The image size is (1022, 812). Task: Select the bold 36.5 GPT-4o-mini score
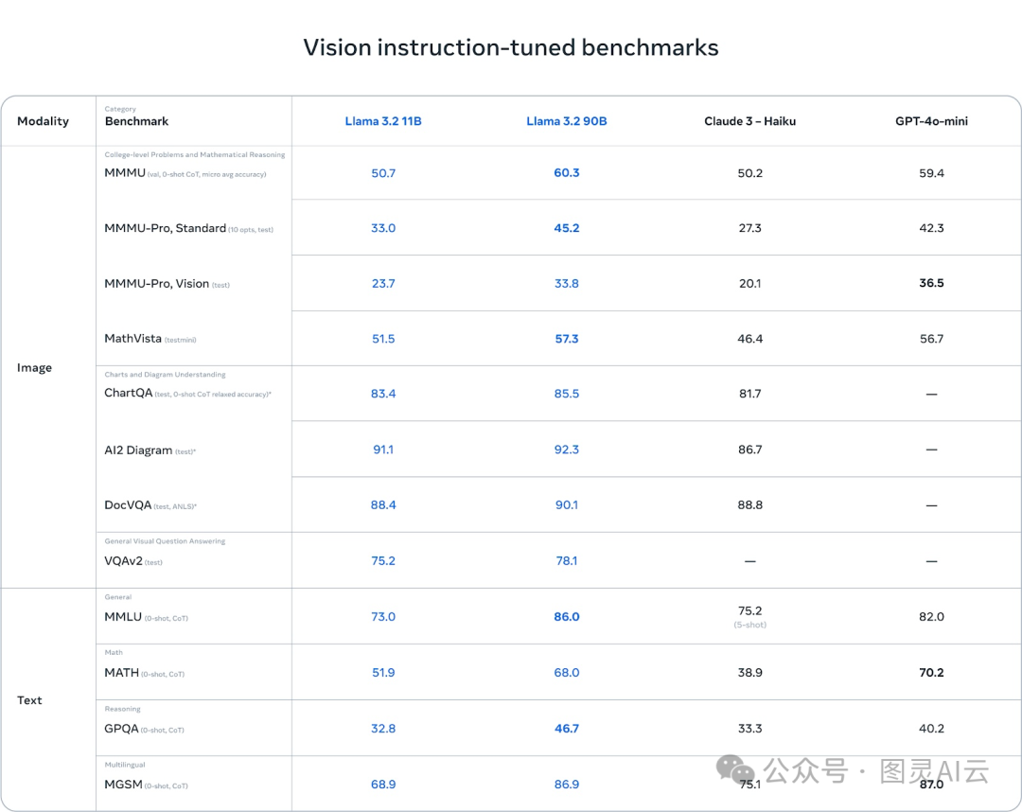(x=931, y=283)
